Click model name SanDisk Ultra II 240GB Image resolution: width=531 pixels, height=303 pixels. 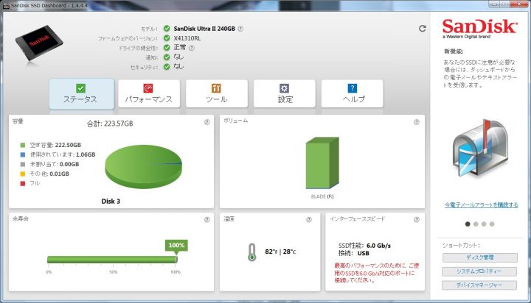[204, 29]
